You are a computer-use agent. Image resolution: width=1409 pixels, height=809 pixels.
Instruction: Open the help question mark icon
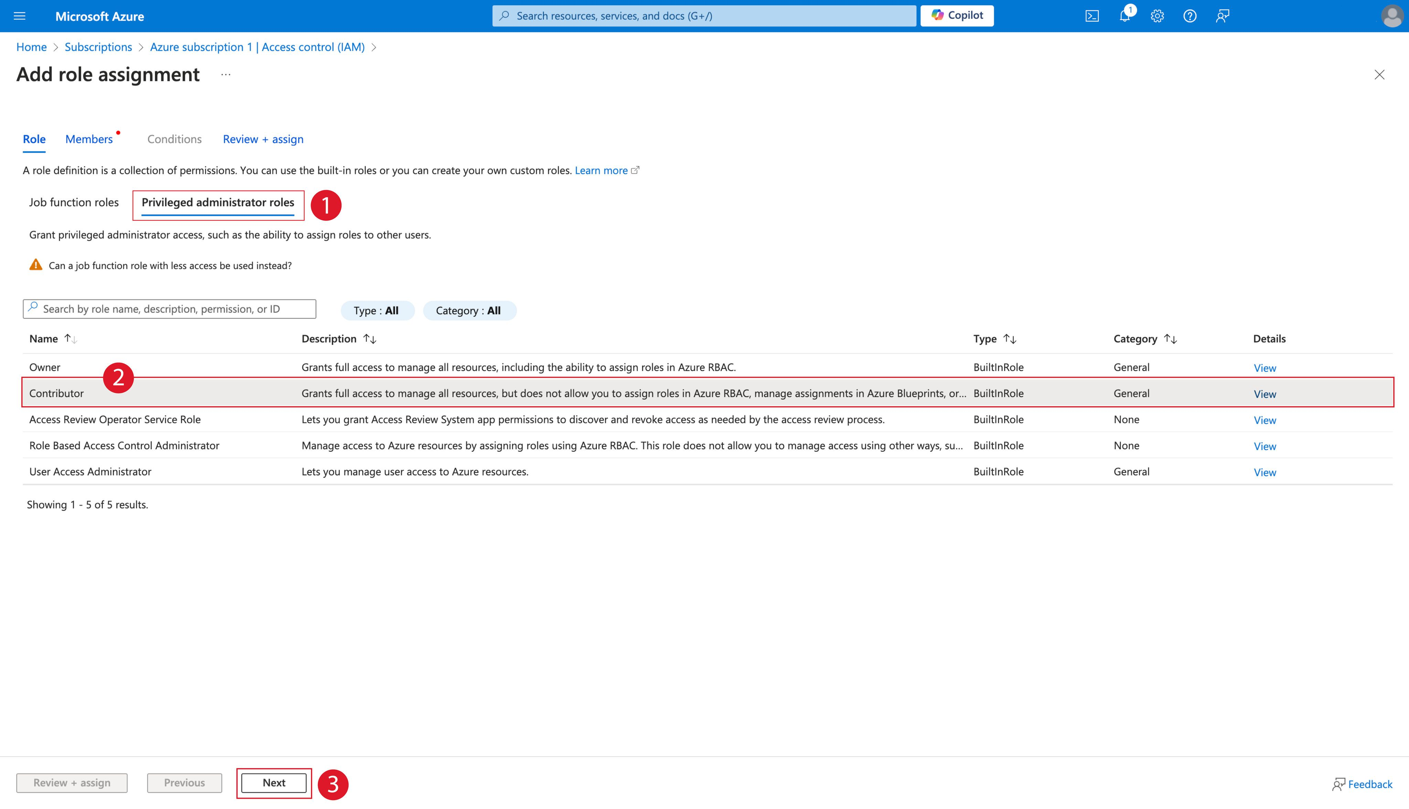(x=1190, y=16)
